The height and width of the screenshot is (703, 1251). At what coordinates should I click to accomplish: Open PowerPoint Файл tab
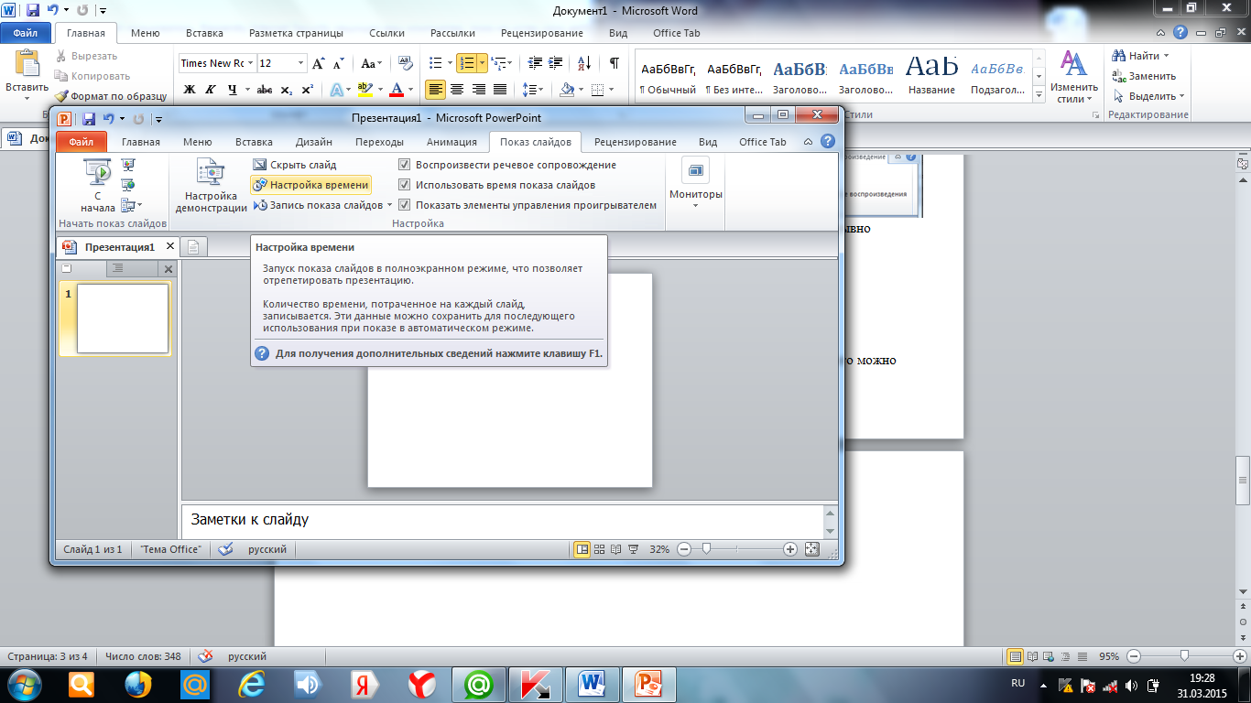pyautogui.click(x=82, y=142)
